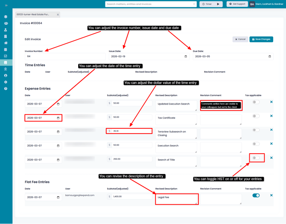Open the group of people icon in sidebar
286x224 pixels.
point(6,23)
